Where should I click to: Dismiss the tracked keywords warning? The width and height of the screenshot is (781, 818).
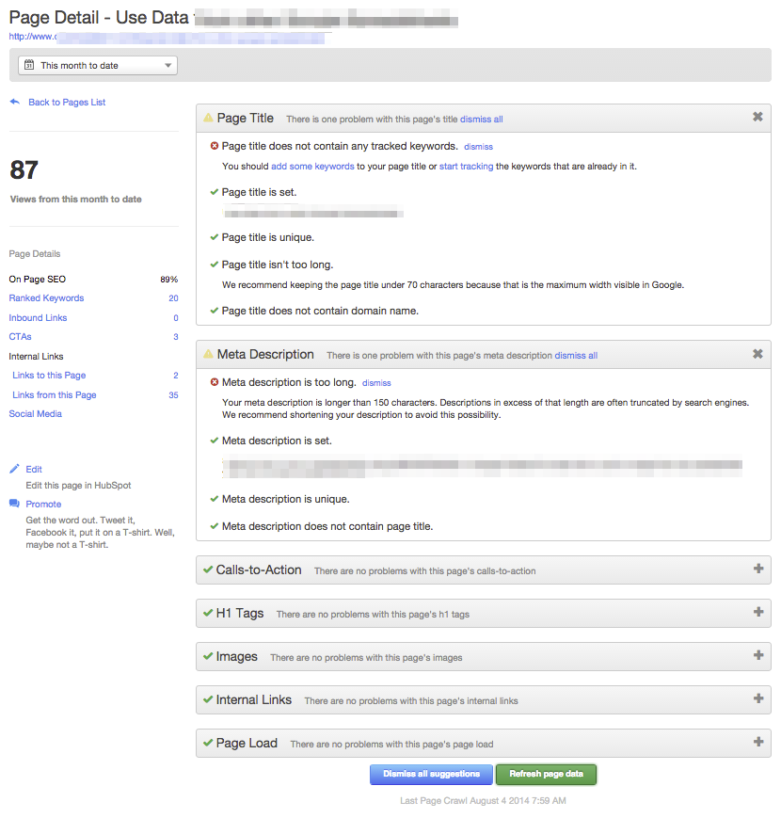coord(478,147)
